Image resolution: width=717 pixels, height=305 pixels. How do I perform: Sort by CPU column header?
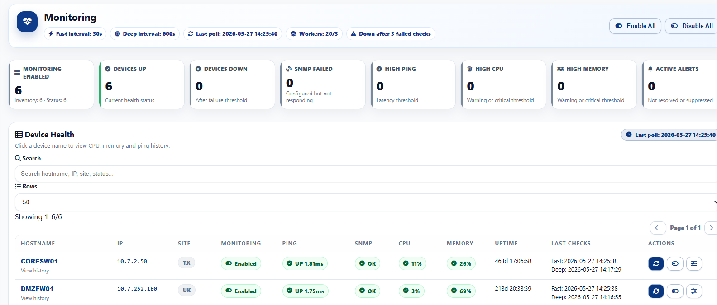[404, 243]
